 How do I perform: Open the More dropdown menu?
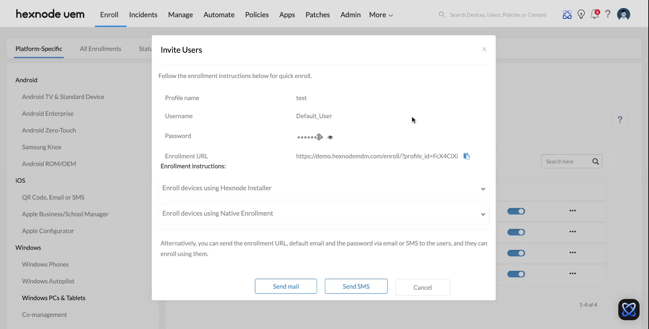[x=381, y=15]
